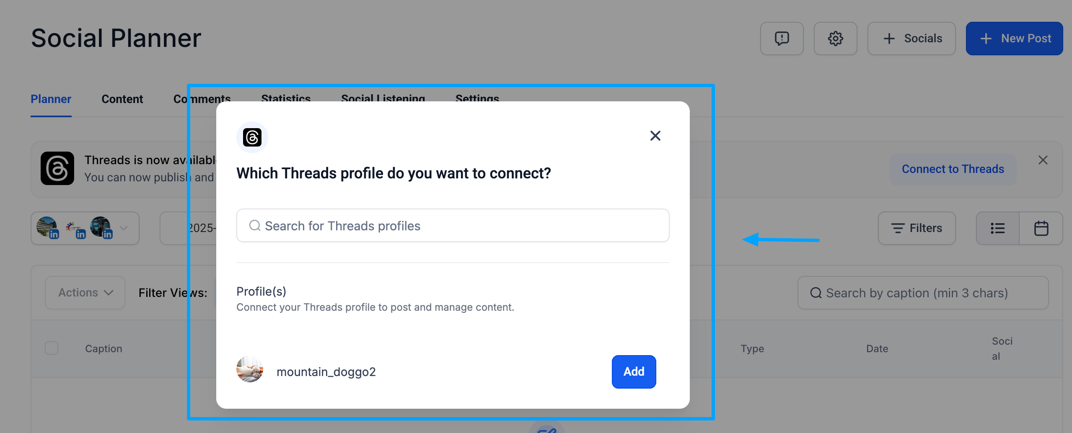Switch to the Content tab

122,99
